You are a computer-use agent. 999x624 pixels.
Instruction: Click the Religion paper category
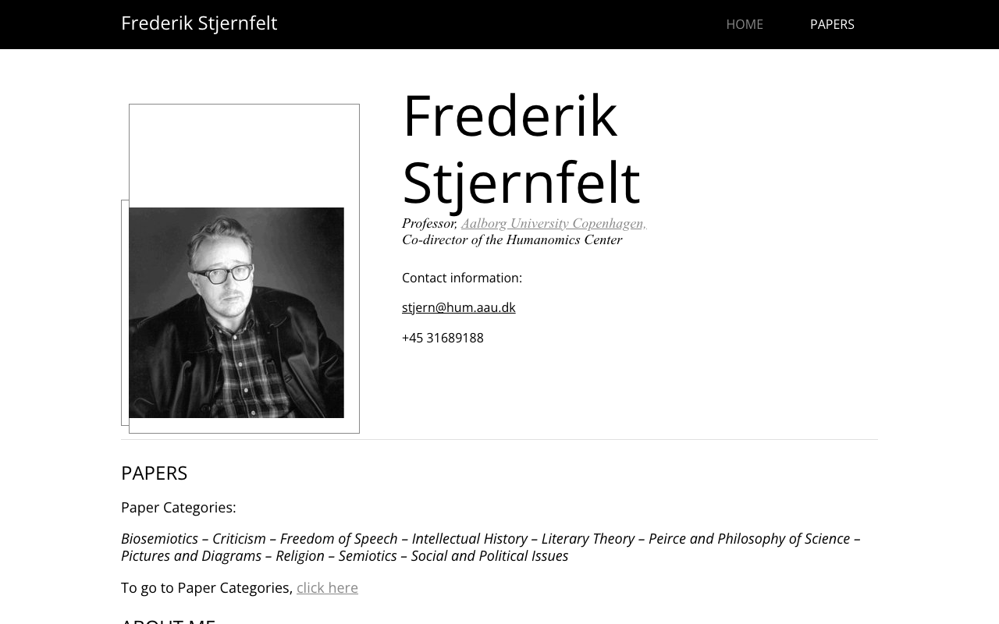(300, 555)
